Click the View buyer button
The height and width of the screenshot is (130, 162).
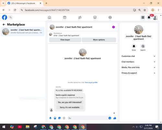click(x=65, y=40)
